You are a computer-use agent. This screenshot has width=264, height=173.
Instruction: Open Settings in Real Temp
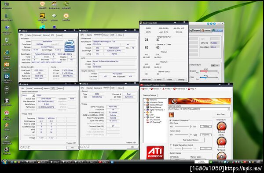181,80
